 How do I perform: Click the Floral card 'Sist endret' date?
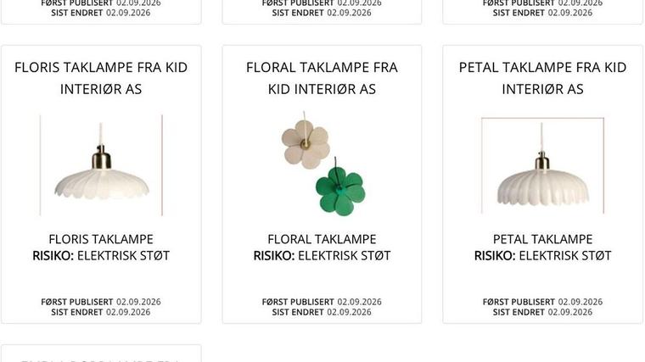pyautogui.click(x=350, y=312)
